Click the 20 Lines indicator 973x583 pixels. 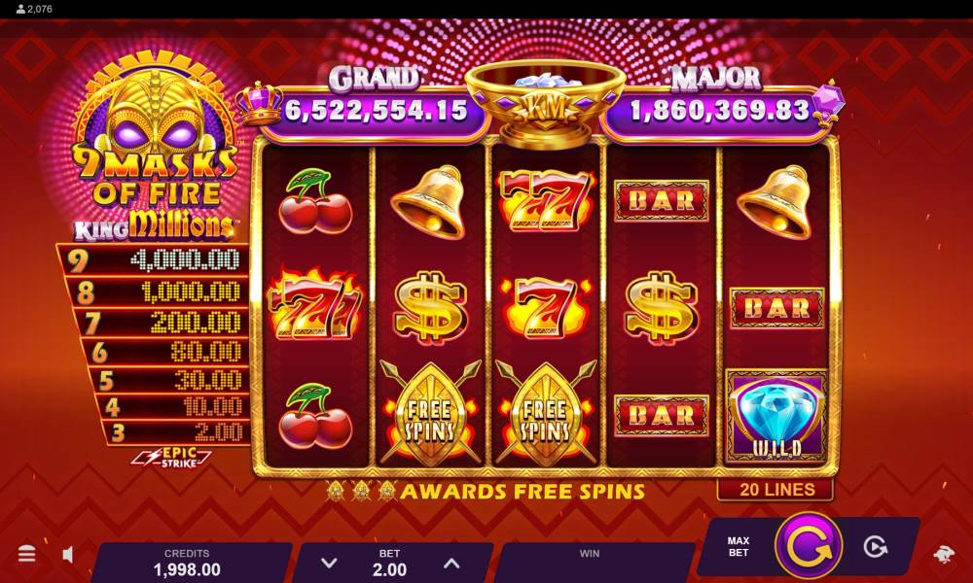point(775,490)
